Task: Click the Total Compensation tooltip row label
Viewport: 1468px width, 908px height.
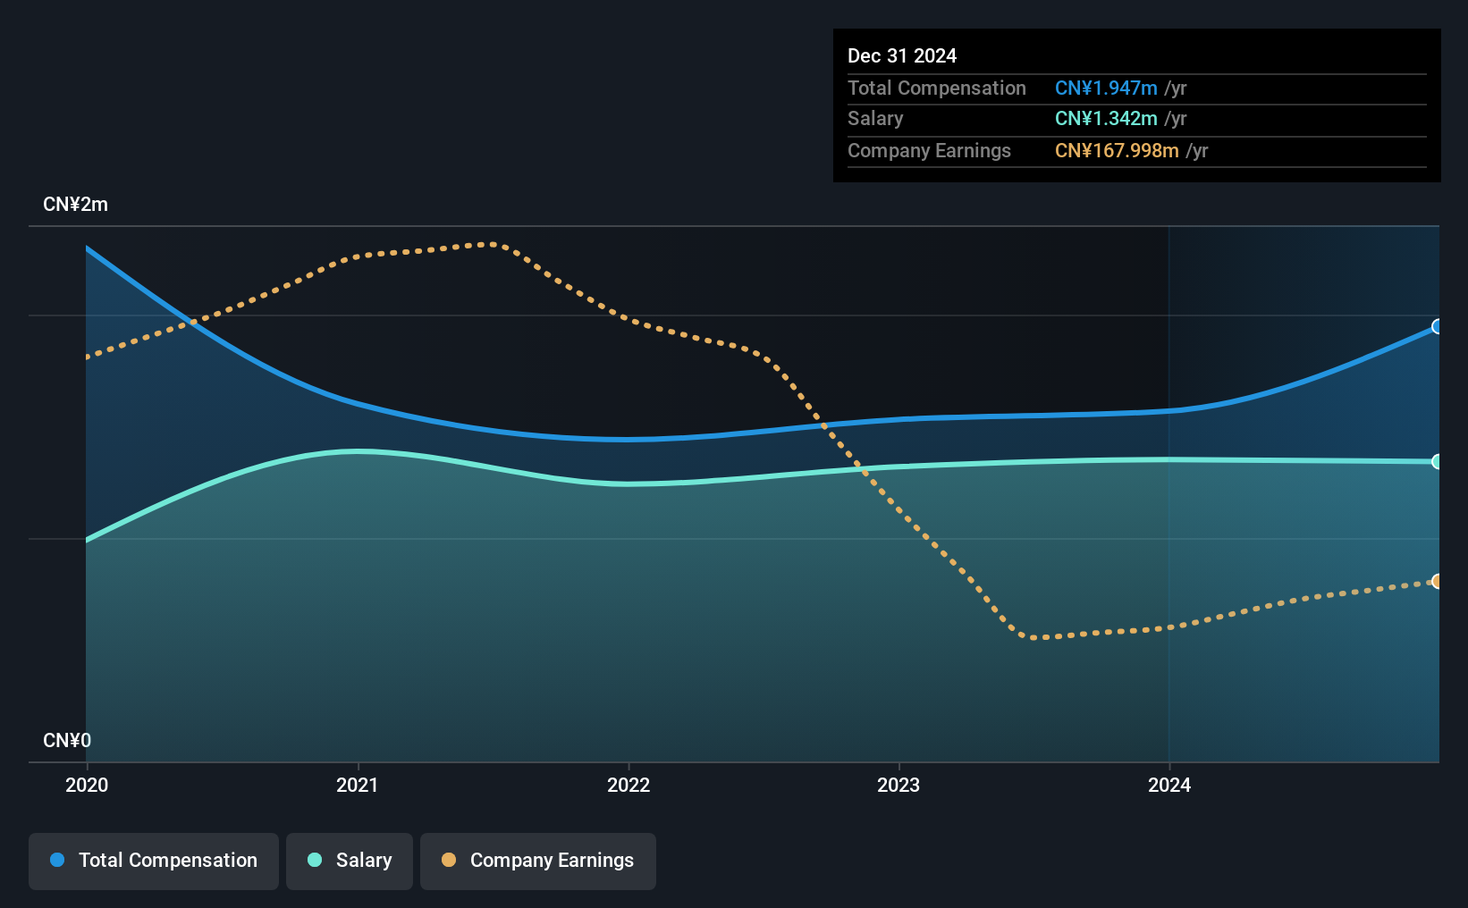Action: click(937, 88)
